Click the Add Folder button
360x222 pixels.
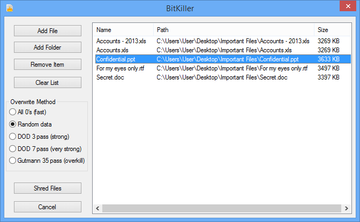pyautogui.click(x=47, y=47)
